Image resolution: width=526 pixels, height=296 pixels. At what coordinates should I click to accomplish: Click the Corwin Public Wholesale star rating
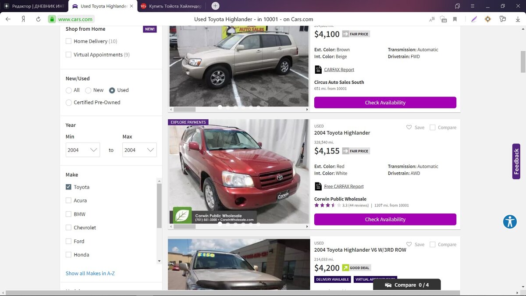coord(327,205)
